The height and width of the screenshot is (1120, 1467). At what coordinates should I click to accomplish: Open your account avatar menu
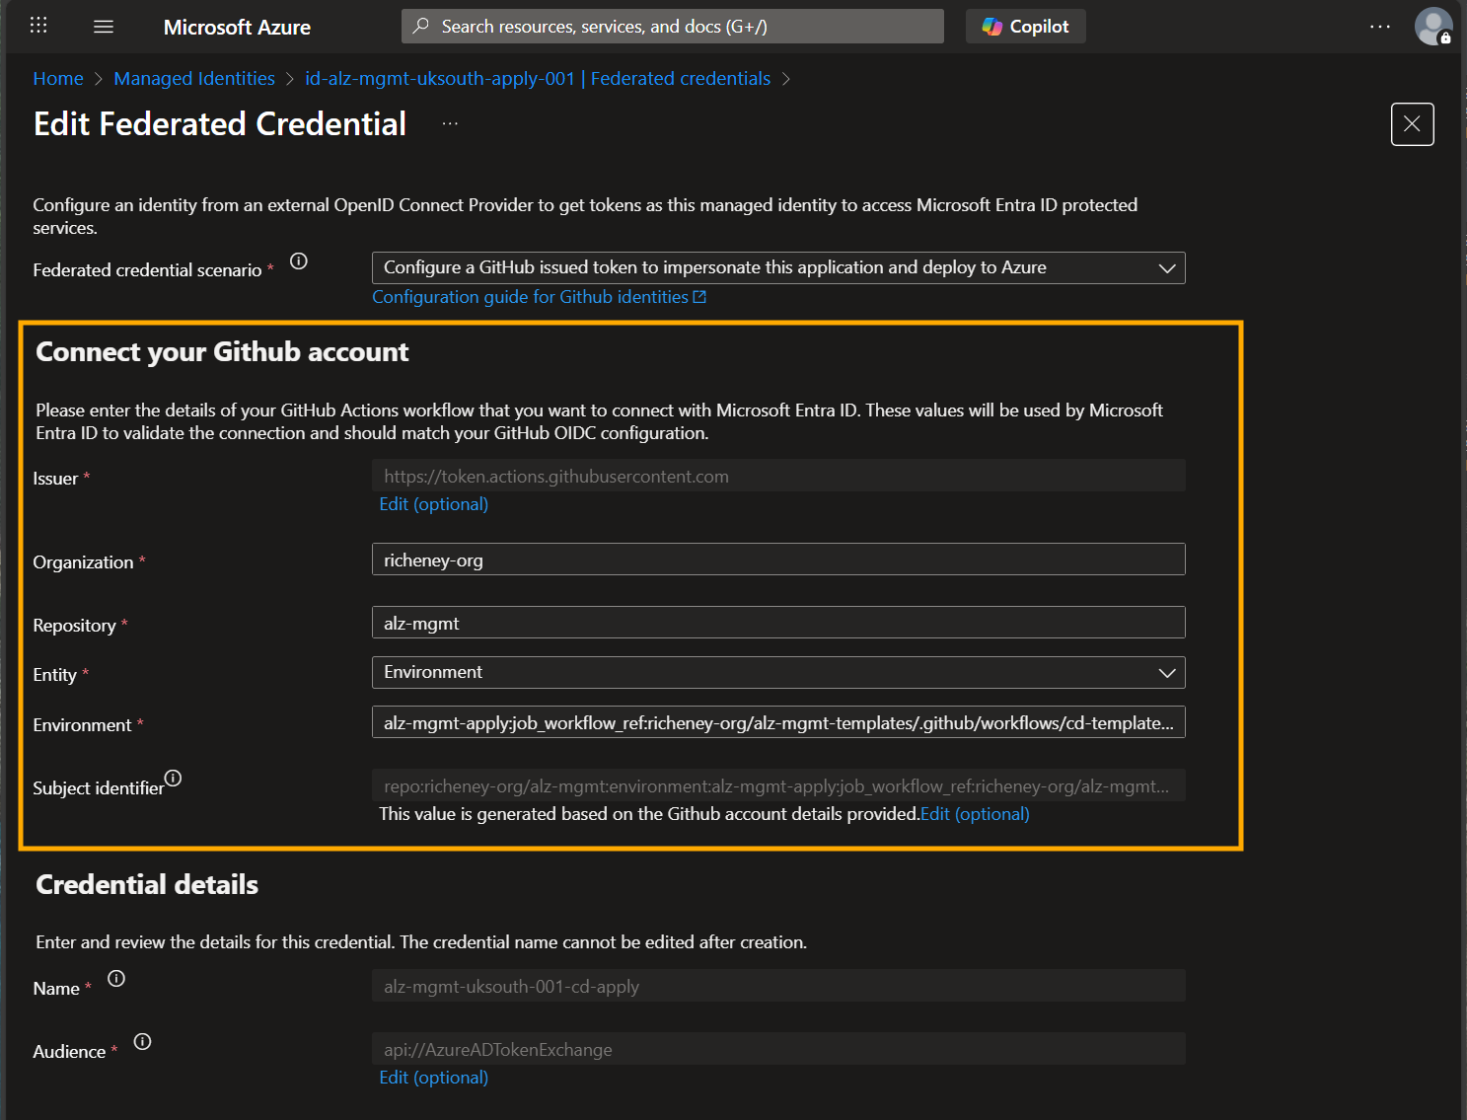(1433, 26)
